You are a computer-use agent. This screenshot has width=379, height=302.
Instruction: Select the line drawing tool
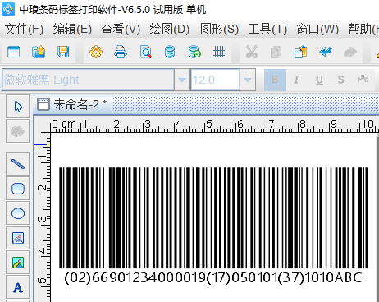tap(18, 164)
